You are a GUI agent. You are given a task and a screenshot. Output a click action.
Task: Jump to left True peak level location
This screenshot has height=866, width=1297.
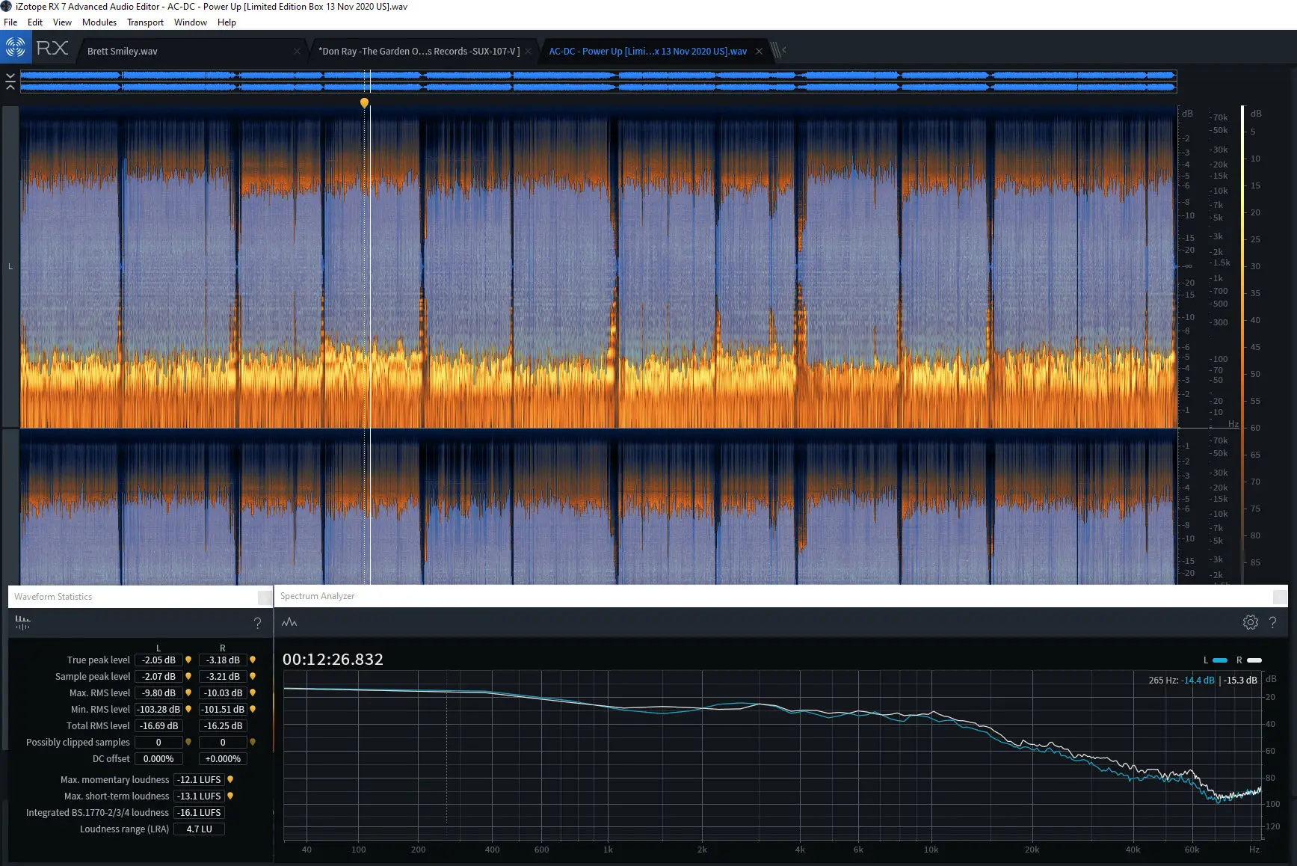(188, 660)
